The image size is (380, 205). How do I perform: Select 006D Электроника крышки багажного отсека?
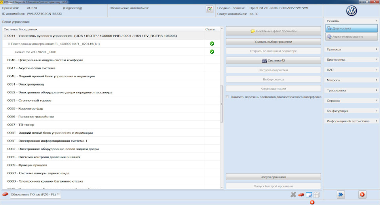coord(111,181)
